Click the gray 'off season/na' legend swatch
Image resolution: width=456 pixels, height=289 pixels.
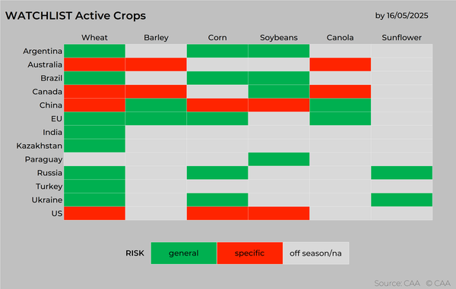pos(316,253)
